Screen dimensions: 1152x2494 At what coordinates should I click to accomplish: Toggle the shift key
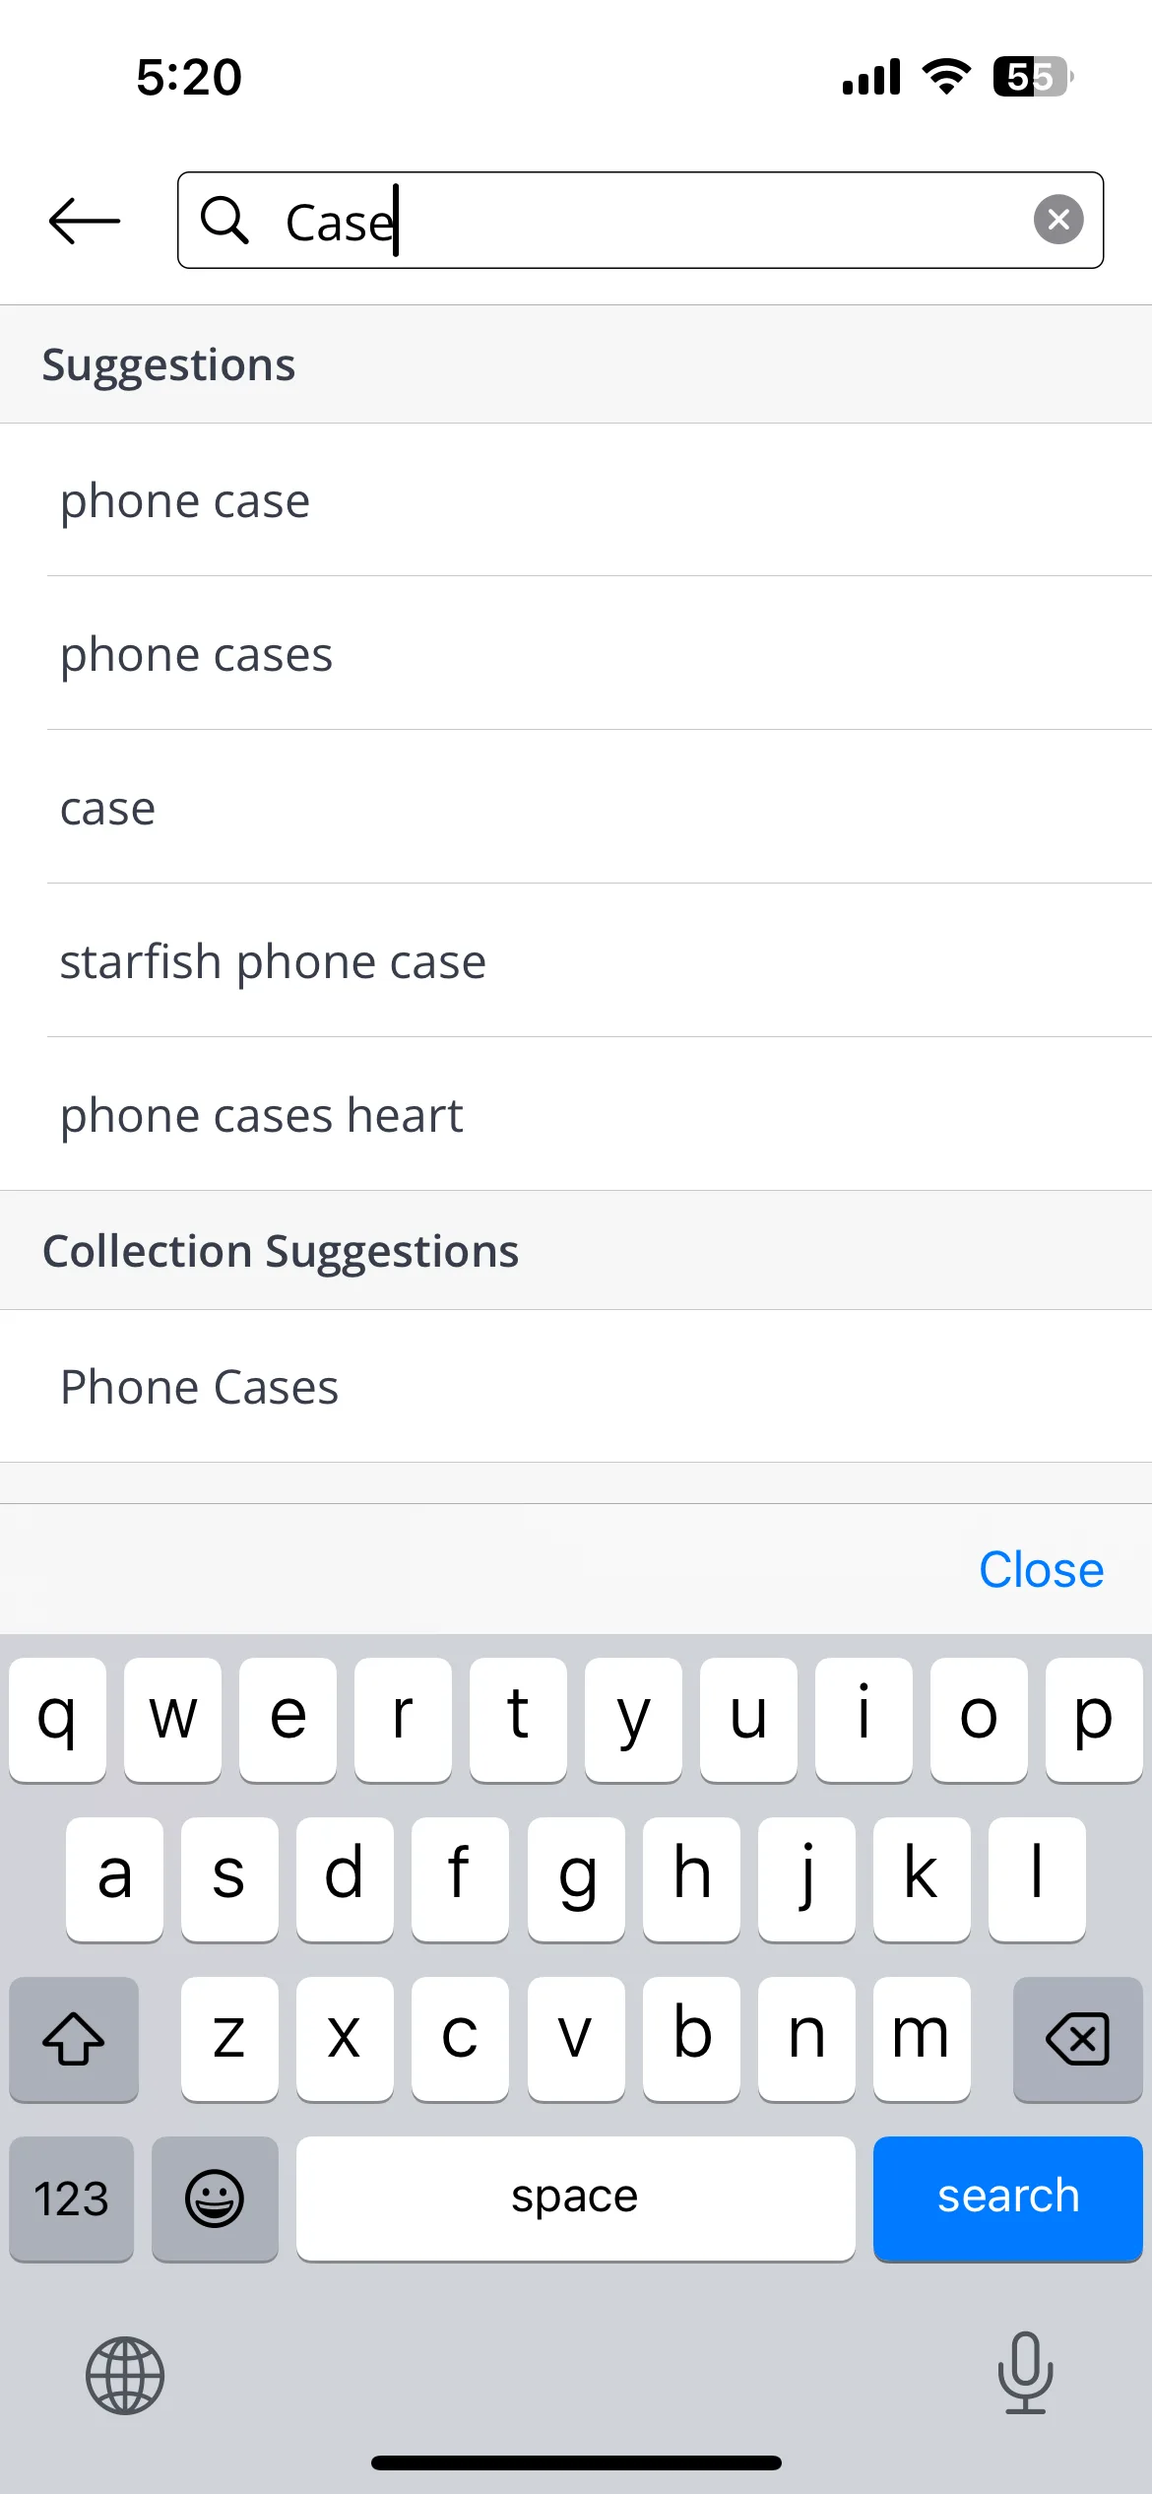(74, 2039)
